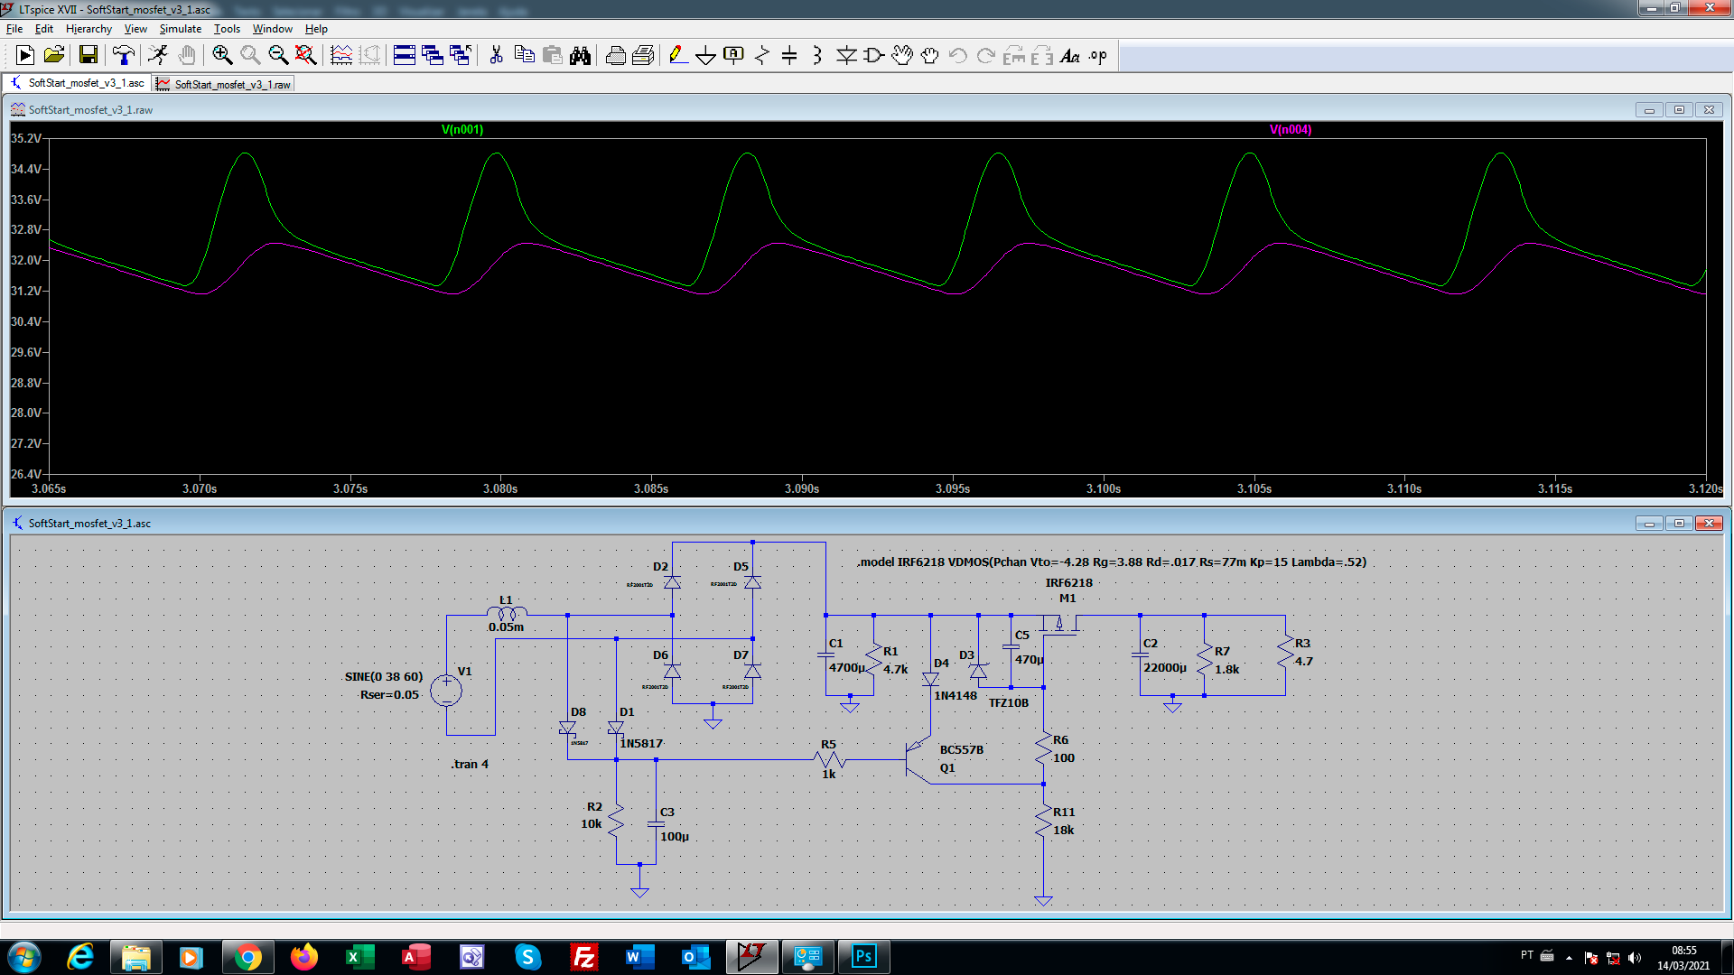Click the Halt simulation hand icon
This screenshot has height=975, width=1734.
coord(187,56)
